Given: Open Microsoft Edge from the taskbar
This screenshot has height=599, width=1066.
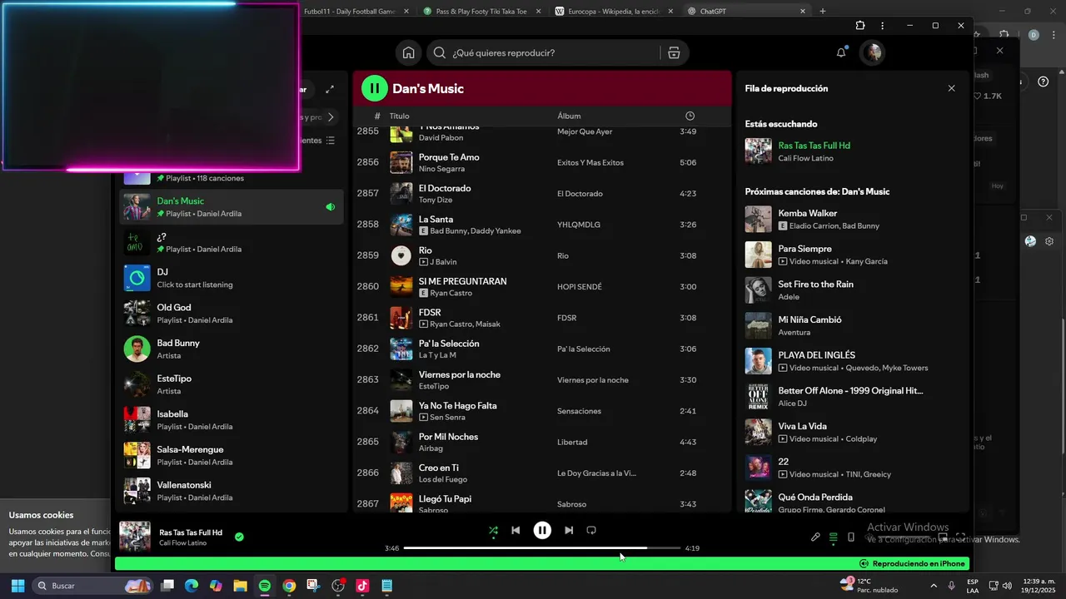Looking at the screenshot, I should [191, 586].
